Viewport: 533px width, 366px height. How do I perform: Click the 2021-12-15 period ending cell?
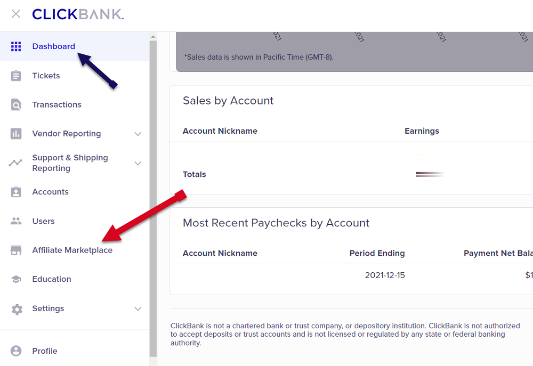pyautogui.click(x=385, y=275)
